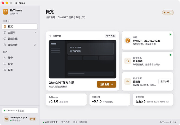Image resolution: width=180 pixels, height=125 pixels.
Task: Click the 云端收藏 heart icon
Action: (x=5, y=39)
